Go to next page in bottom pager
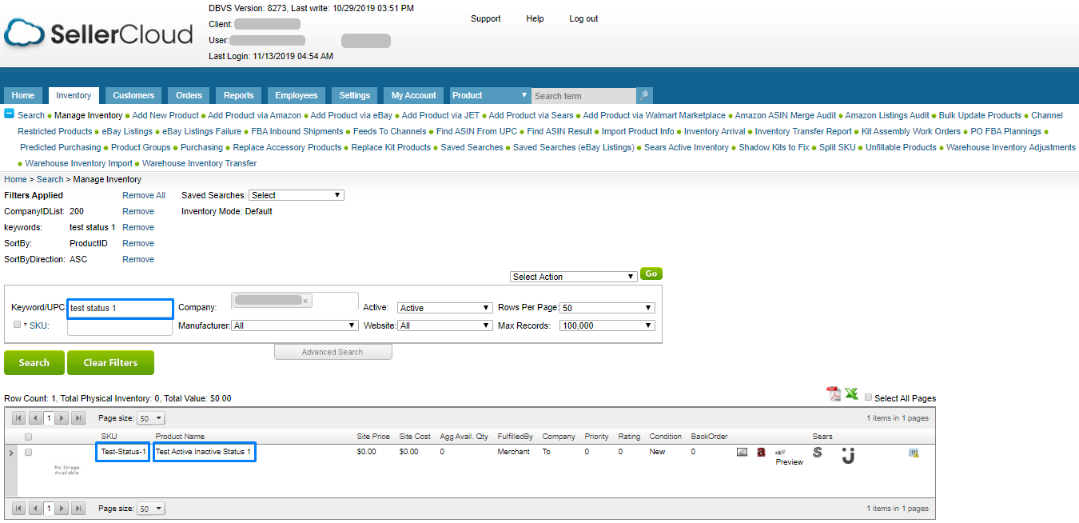 [x=62, y=508]
